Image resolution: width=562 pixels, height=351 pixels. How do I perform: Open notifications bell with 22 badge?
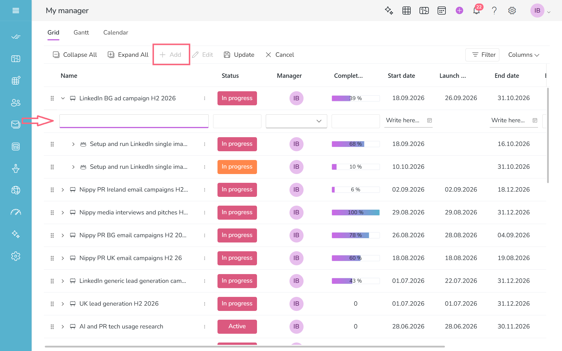pyautogui.click(x=477, y=11)
